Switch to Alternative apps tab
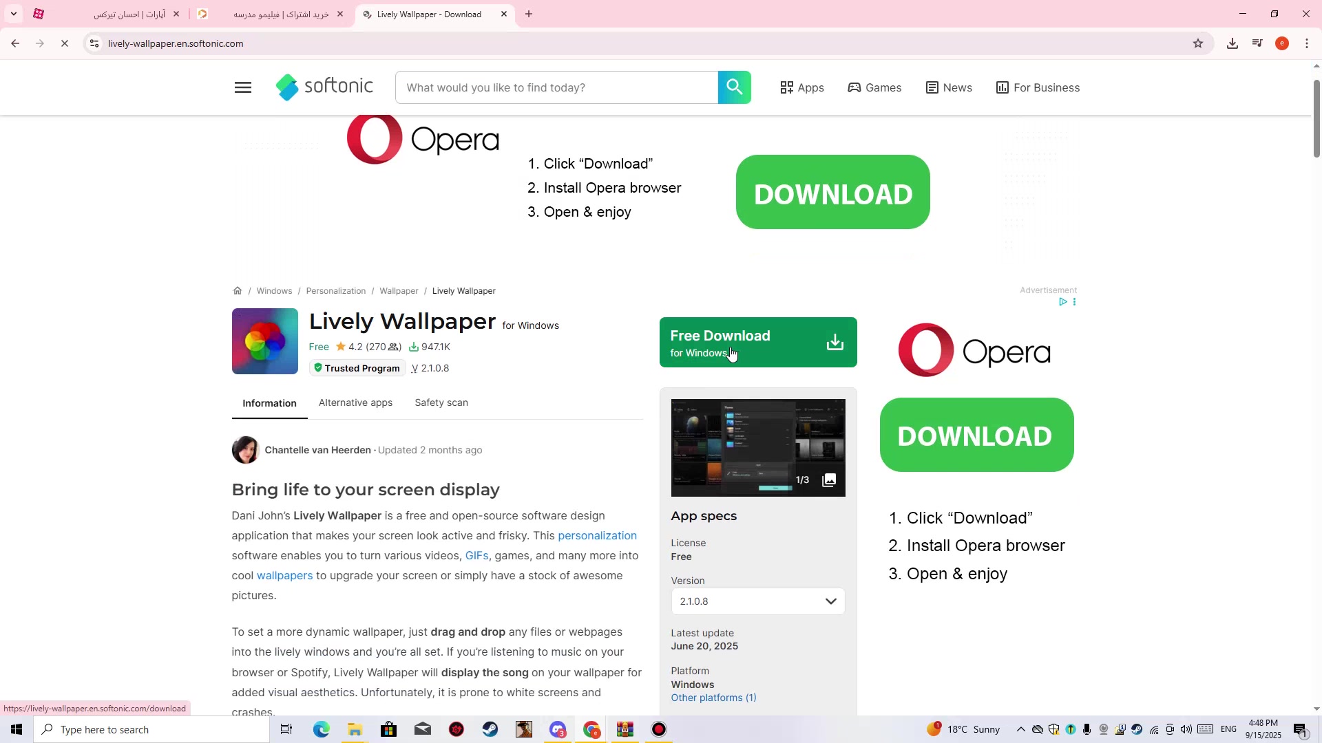 pos(355,403)
